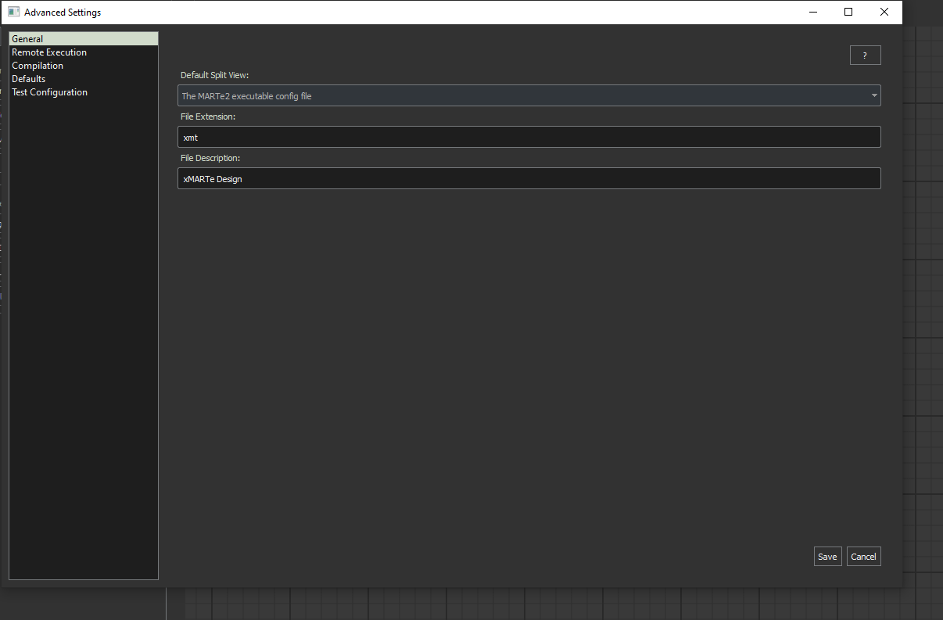Cancel the Advanced Settings dialog
This screenshot has height=620, width=943.
[863, 557]
